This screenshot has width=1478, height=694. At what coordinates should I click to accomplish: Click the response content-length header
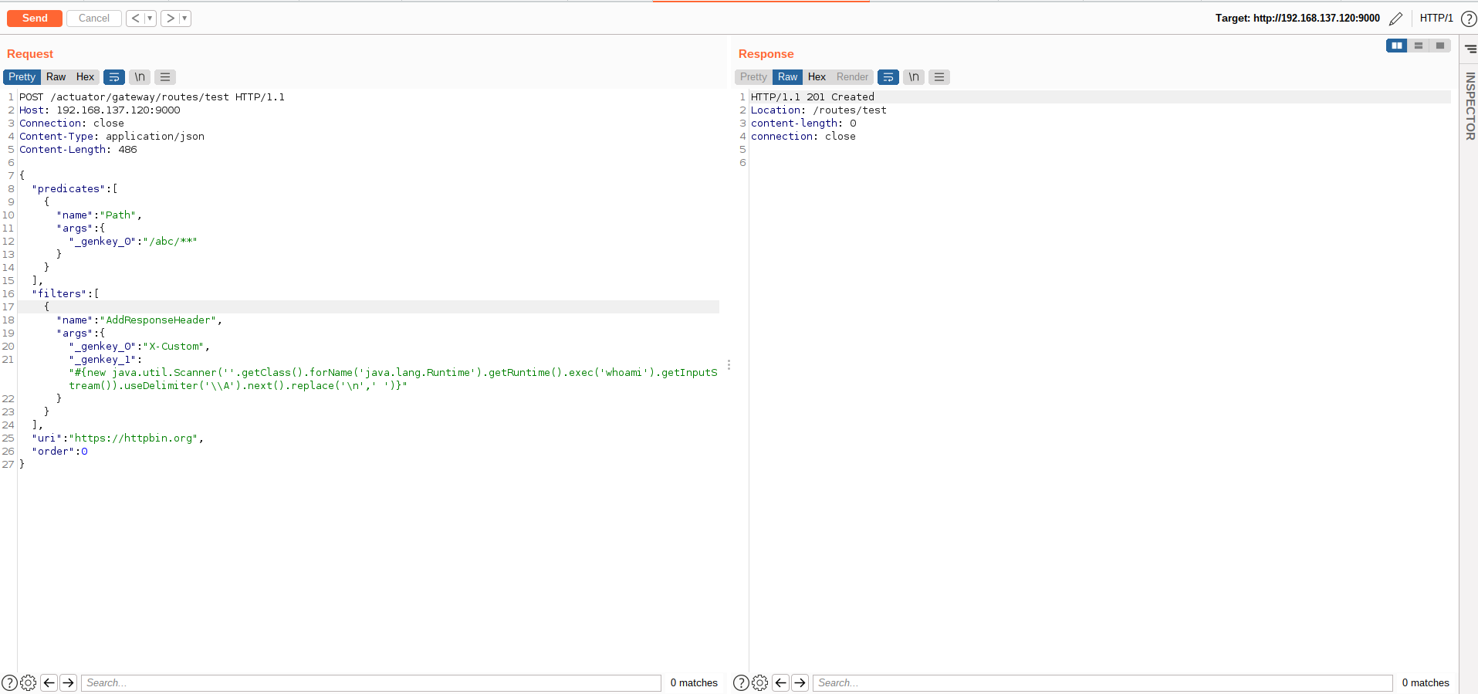point(803,124)
